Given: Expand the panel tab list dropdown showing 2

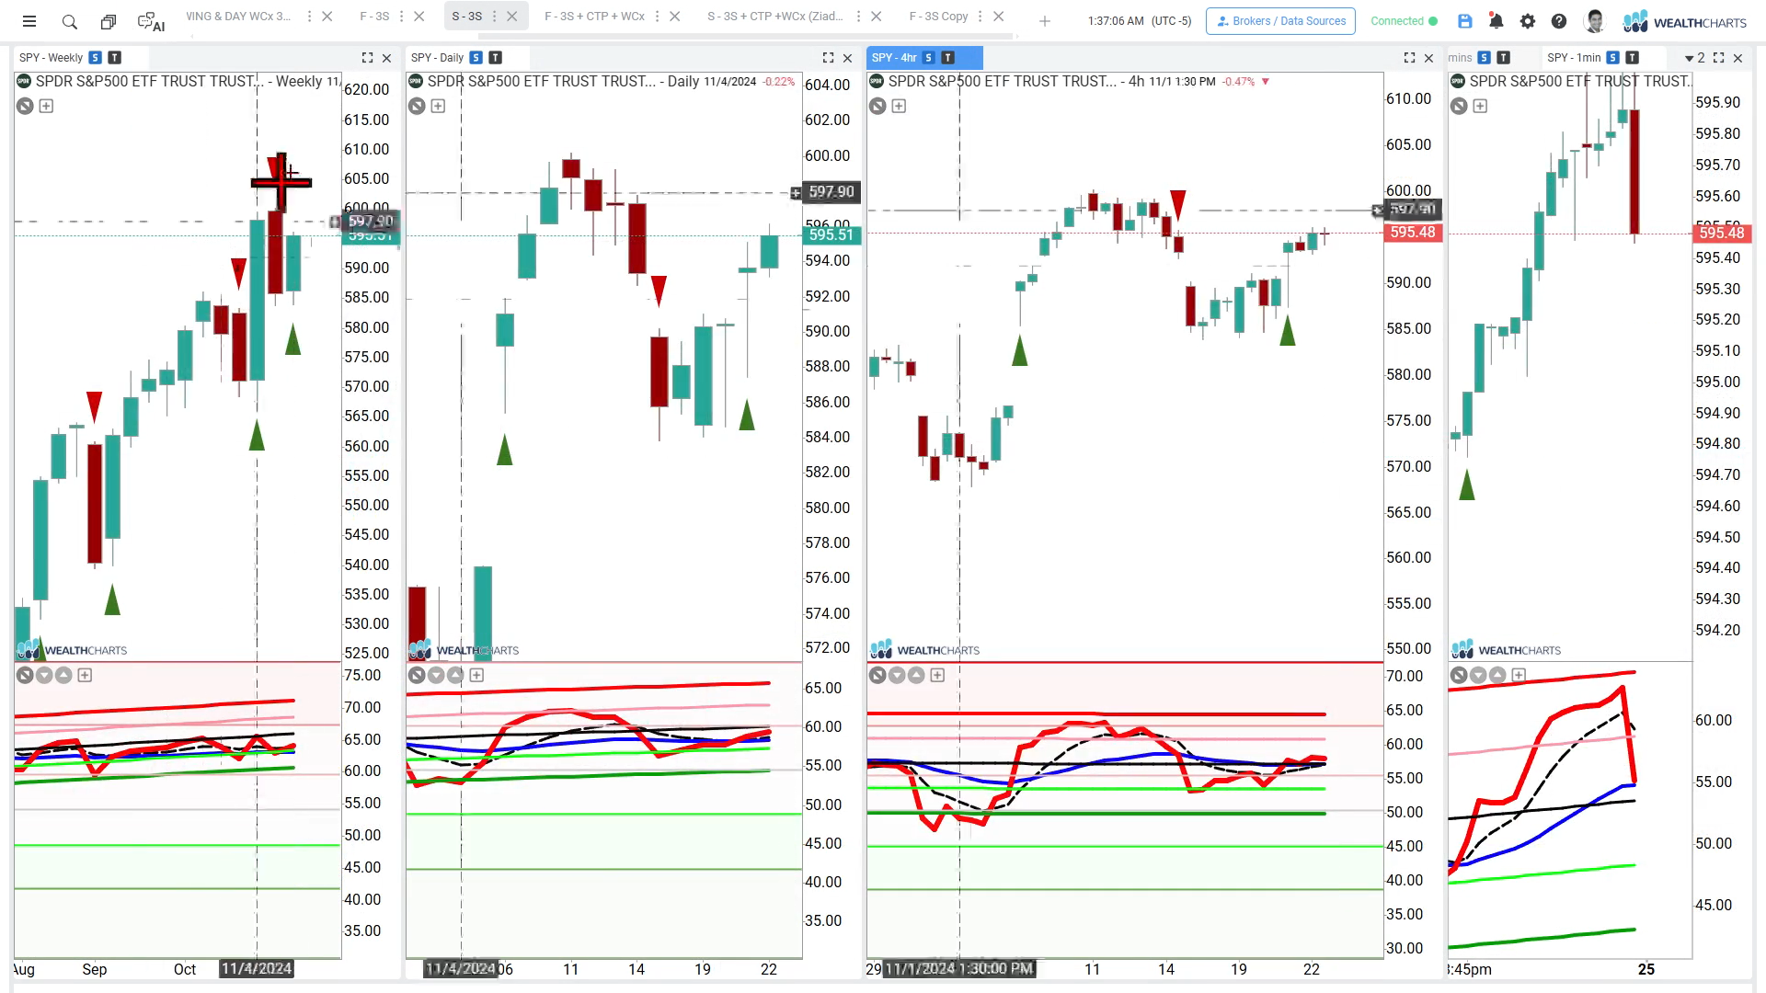Looking at the screenshot, I should (1694, 58).
